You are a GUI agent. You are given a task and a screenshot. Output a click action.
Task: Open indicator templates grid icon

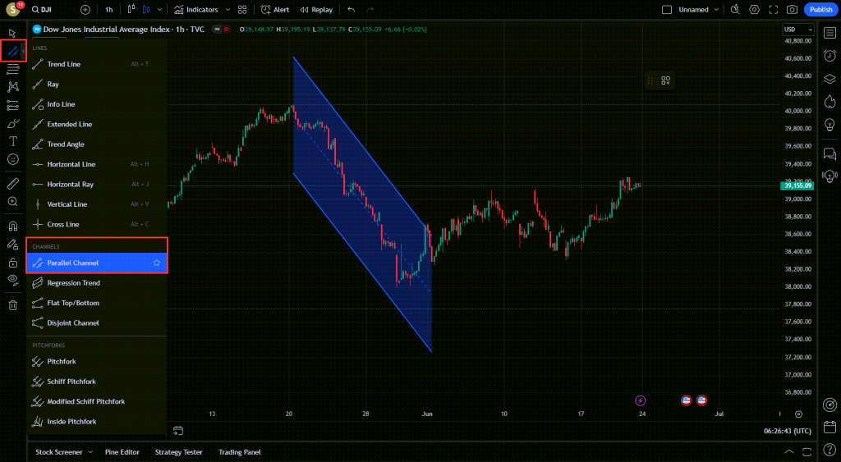pos(242,10)
